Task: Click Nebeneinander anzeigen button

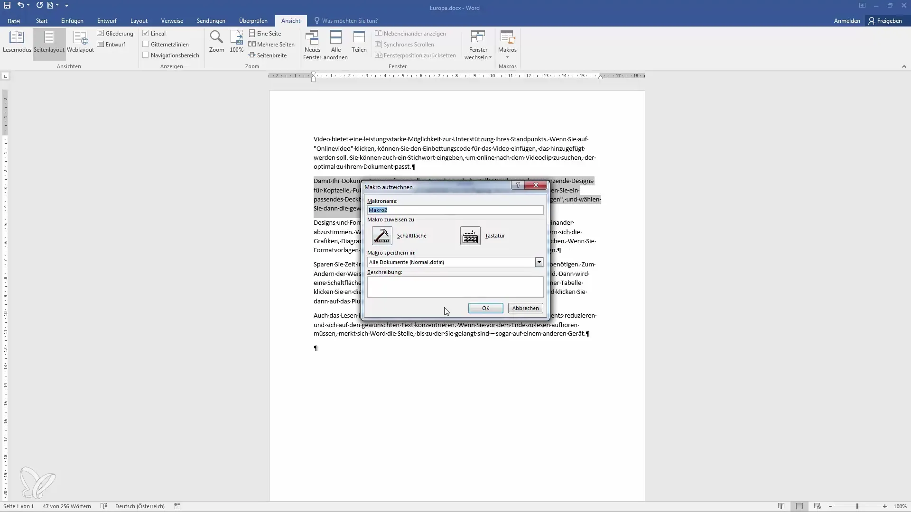Action: tap(410, 34)
